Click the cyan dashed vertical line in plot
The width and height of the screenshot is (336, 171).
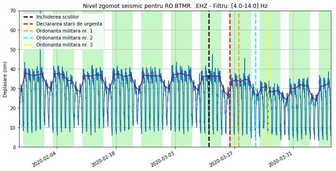(255, 79)
